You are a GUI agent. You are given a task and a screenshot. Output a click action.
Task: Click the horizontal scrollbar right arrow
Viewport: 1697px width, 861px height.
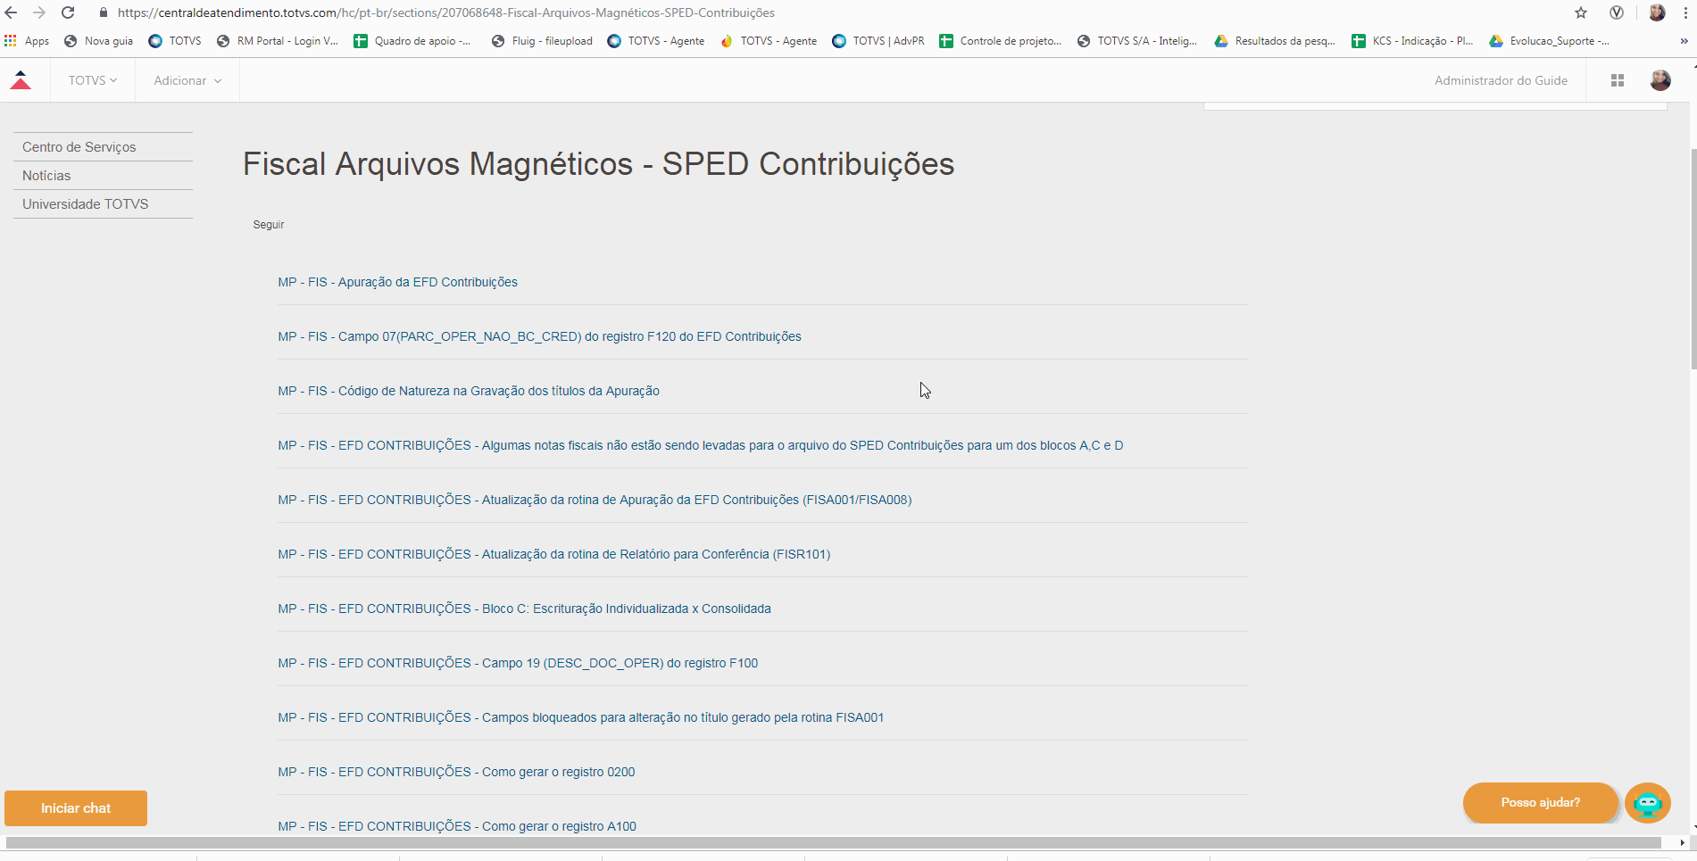point(1683,842)
